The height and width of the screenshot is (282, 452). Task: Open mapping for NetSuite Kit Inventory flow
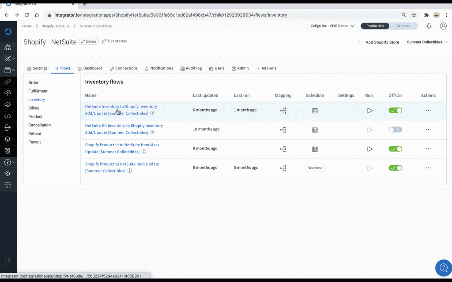[283, 130]
